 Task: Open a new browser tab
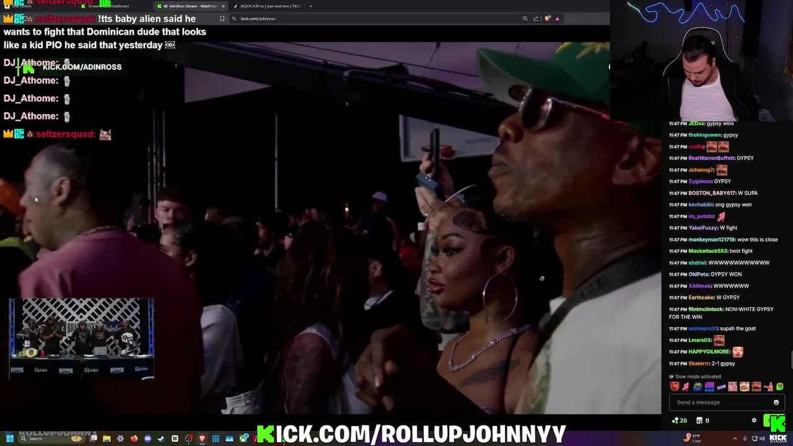311,6
